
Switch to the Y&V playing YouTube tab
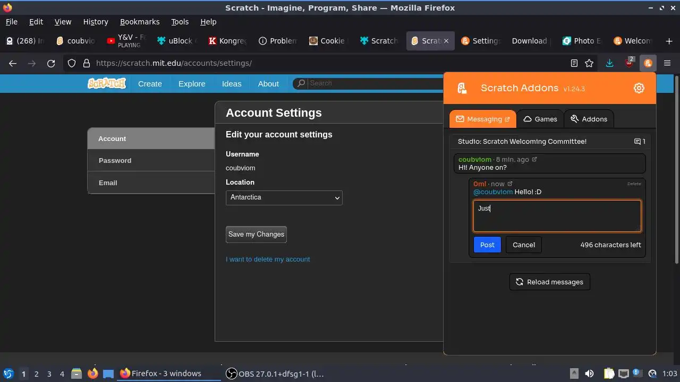(126, 41)
